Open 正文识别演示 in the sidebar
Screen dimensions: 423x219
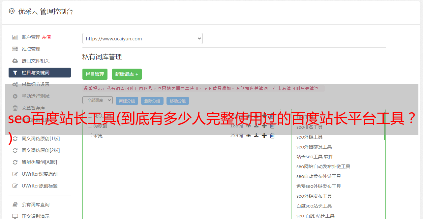pos(36,216)
